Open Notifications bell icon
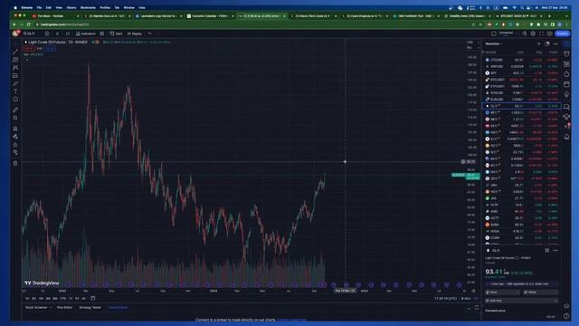Screen dimensions: 579x326 [566, 137]
